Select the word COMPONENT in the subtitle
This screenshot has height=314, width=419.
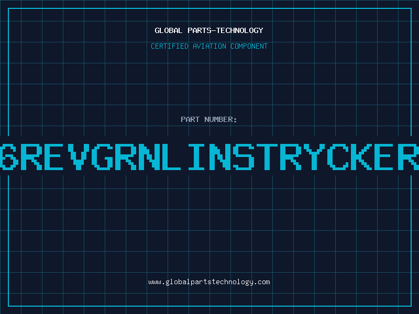249,46
